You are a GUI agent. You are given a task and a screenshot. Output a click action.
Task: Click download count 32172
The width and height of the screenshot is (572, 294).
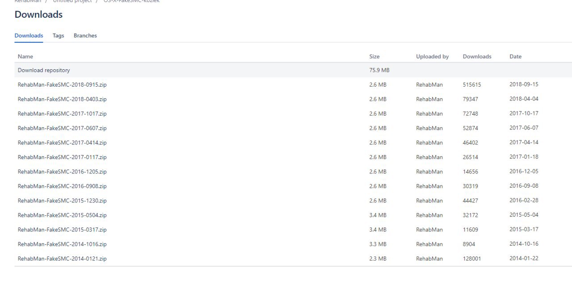point(471,215)
